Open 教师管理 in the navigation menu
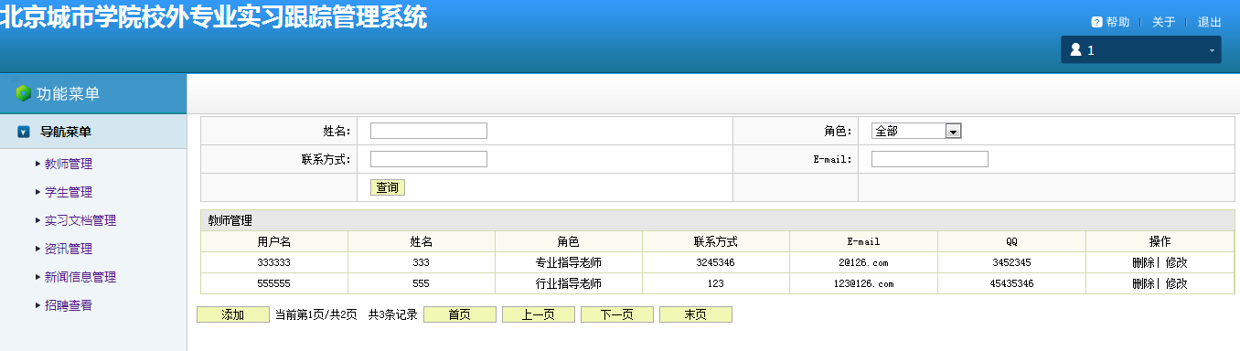The width and height of the screenshot is (1240, 351). pos(69,164)
